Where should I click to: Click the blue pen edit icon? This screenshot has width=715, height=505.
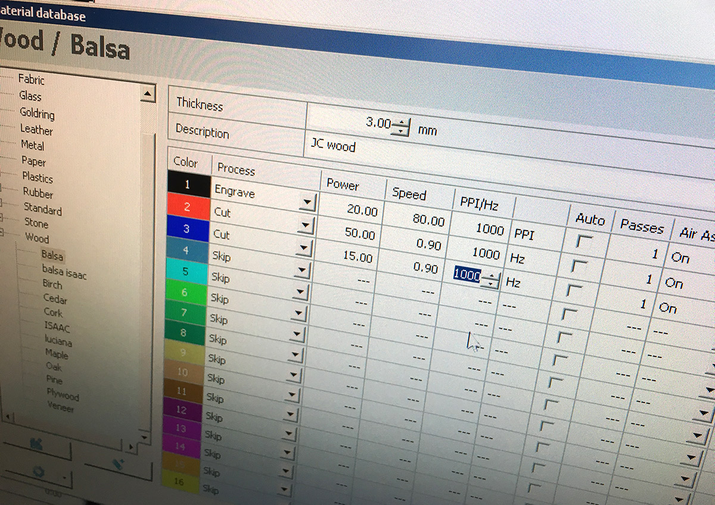118,464
